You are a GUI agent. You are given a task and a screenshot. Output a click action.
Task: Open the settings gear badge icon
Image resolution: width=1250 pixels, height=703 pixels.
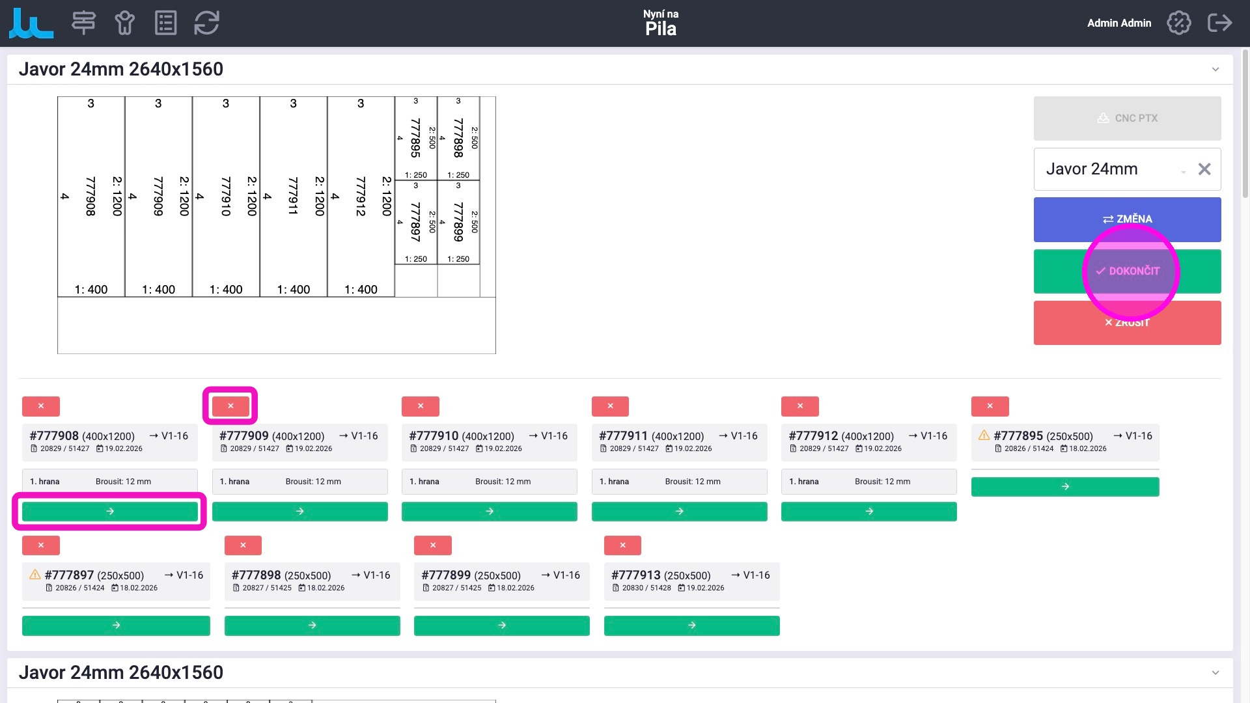[1178, 23]
